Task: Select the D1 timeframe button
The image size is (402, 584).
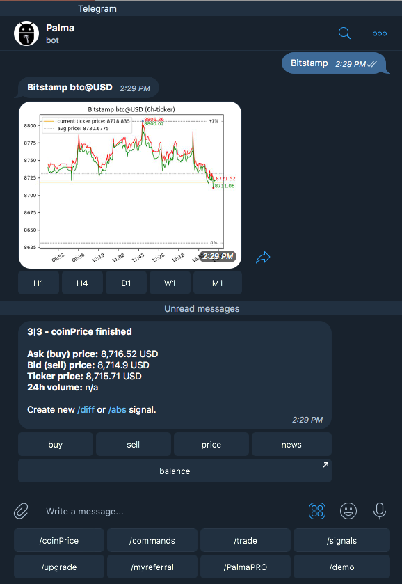Action: 126,283
